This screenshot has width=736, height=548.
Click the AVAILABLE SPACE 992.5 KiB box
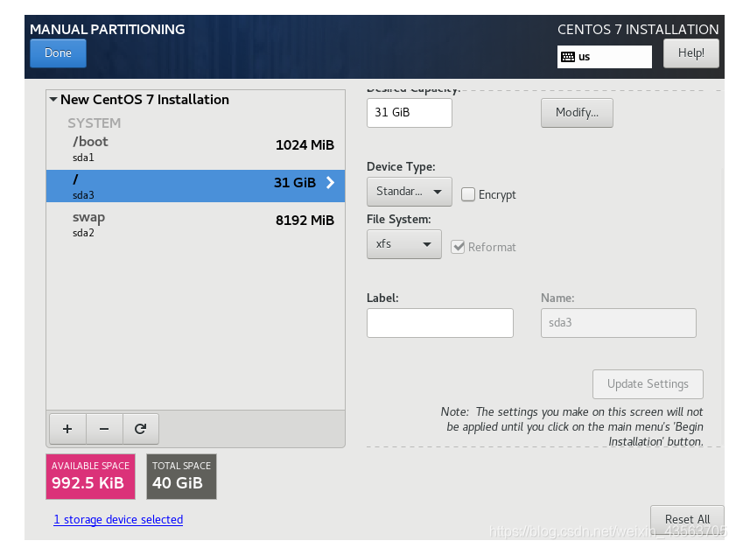pyautogui.click(x=91, y=476)
